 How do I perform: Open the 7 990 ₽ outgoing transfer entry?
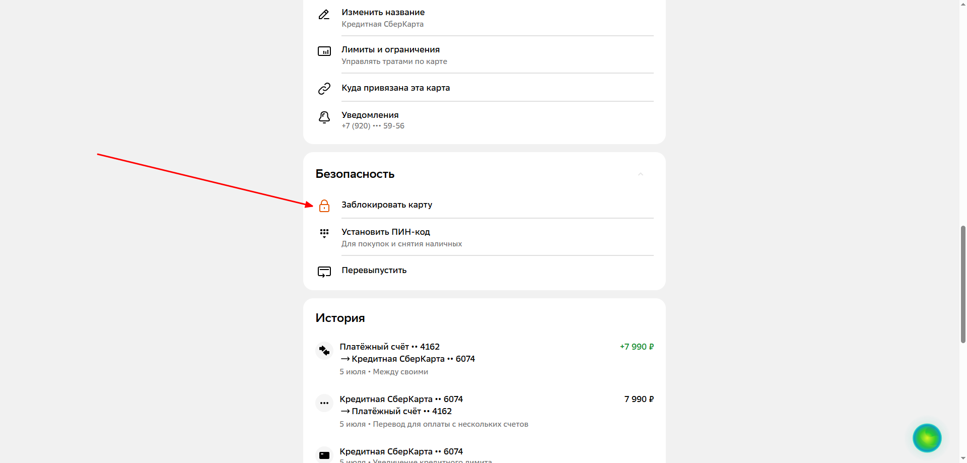tap(639, 400)
